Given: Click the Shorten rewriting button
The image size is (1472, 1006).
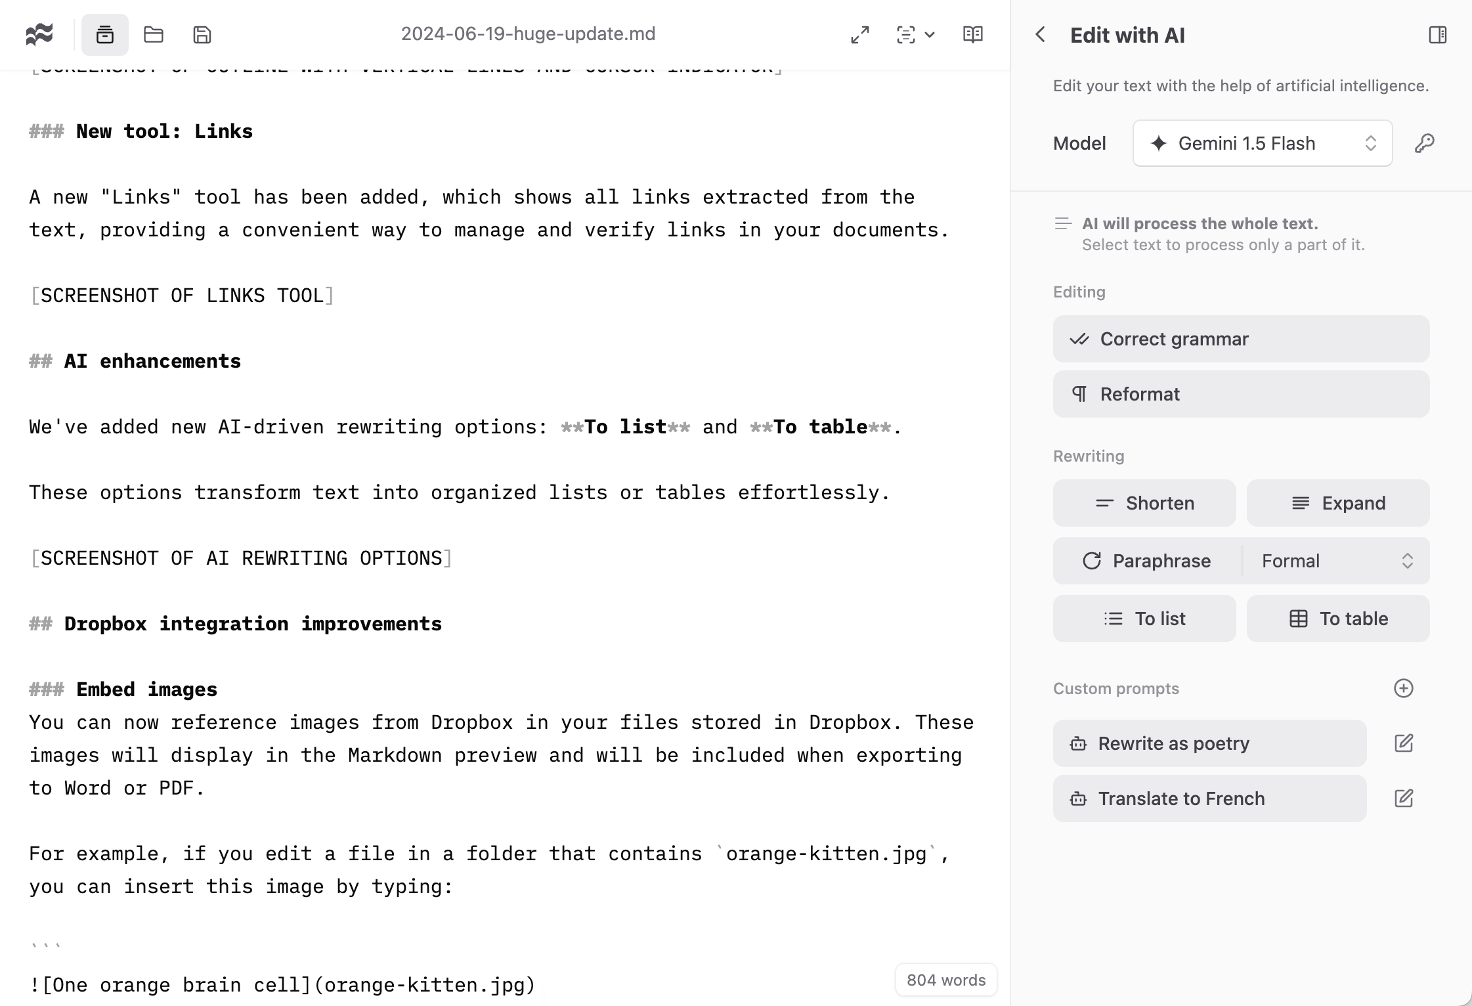Looking at the screenshot, I should (x=1144, y=503).
